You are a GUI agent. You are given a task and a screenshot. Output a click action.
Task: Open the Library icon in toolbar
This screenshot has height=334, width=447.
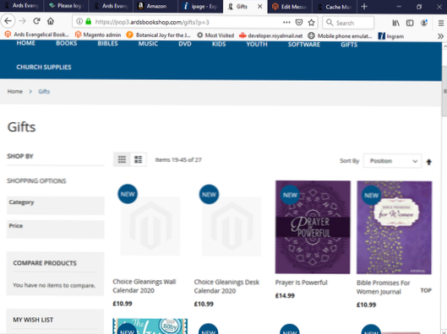click(395, 23)
